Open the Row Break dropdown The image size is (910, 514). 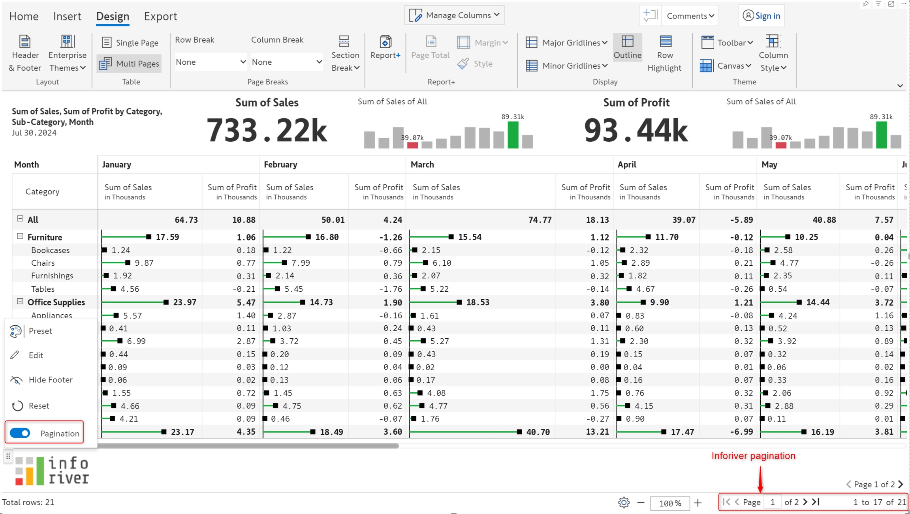click(x=211, y=62)
